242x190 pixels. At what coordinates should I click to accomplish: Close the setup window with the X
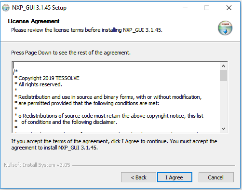coord(229,8)
